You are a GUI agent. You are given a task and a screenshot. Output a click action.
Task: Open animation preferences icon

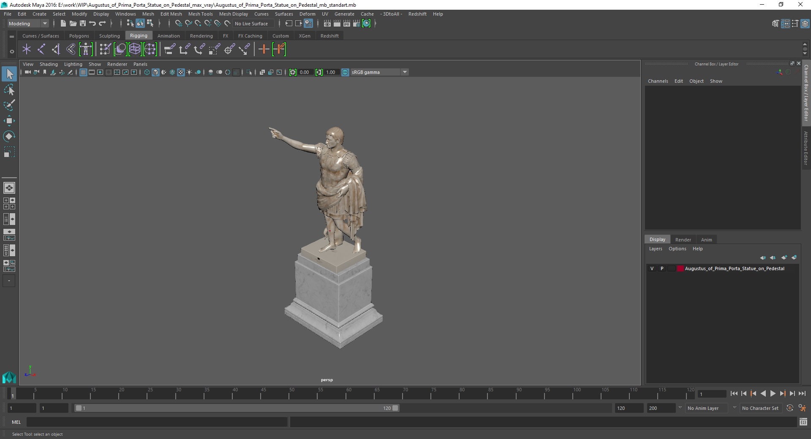coord(802,408)
